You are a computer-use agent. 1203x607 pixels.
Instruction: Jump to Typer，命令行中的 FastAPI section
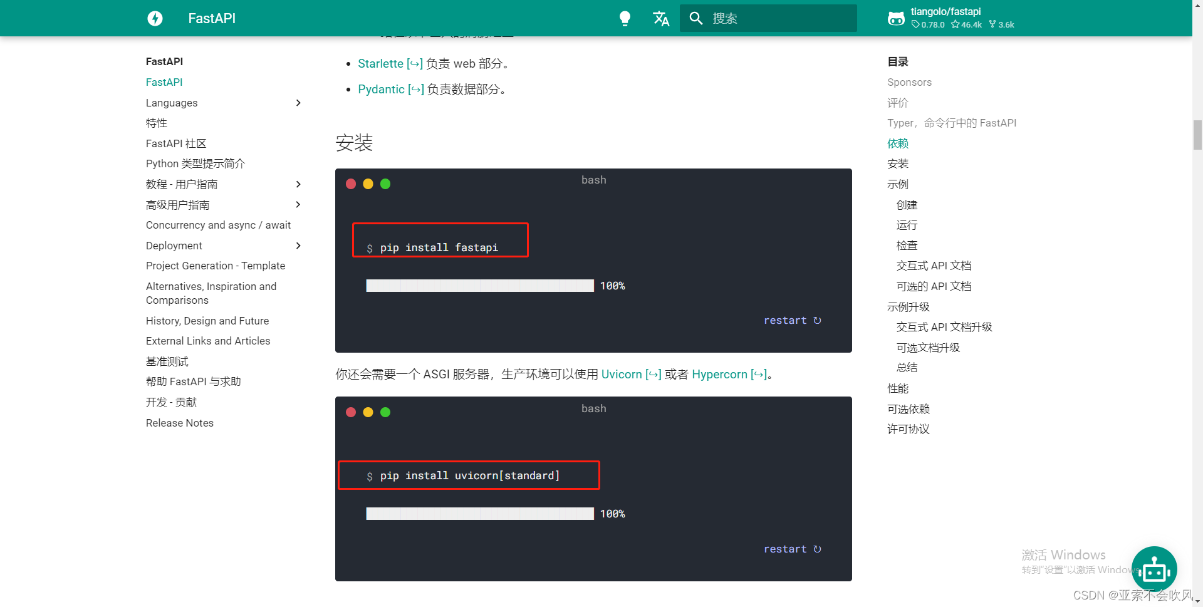pyautogui.click(x=952, y=123)
